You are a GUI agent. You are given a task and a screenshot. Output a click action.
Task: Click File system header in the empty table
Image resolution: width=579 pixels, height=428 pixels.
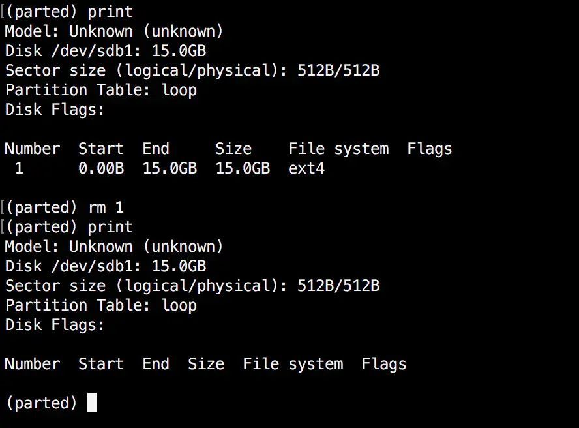click(293, 364)
